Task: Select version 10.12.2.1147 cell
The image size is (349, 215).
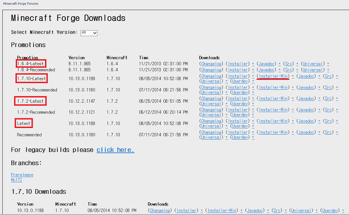Action: point(82,101)
